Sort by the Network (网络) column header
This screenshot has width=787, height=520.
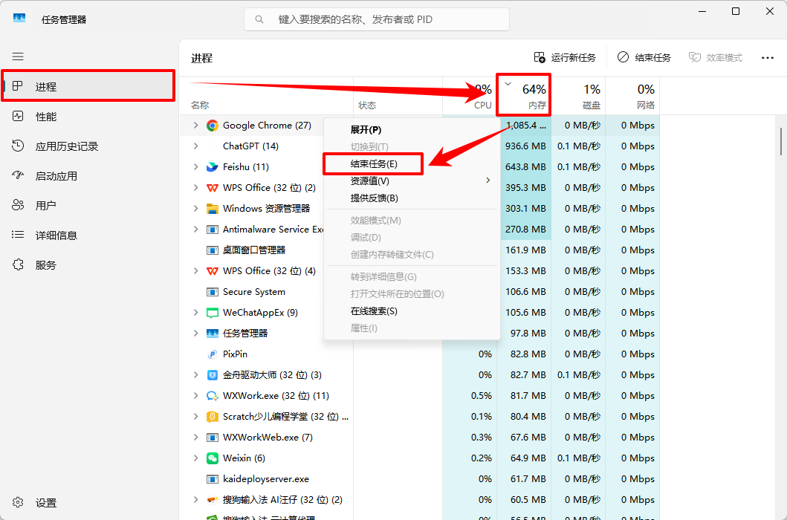pyautogui.click(x=632, y=95)
